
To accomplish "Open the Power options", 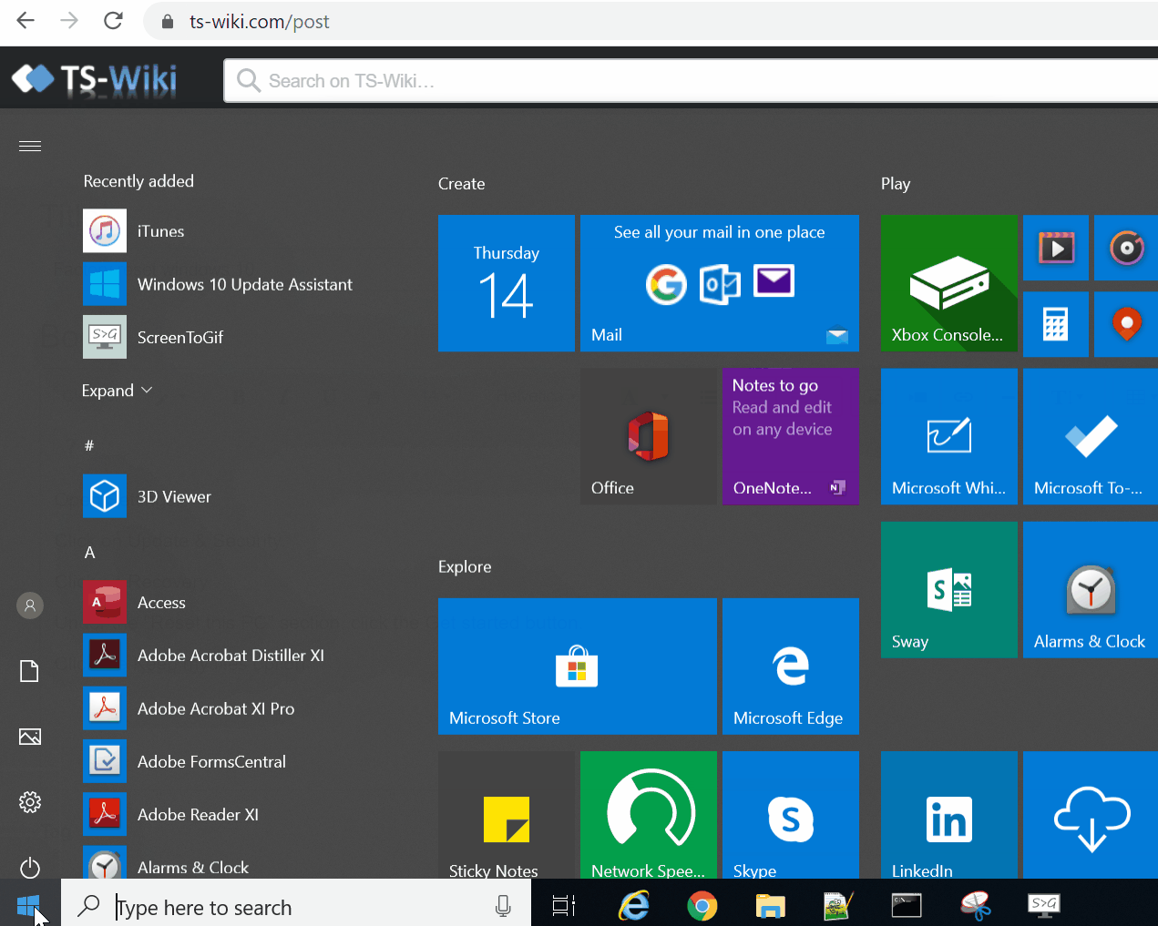I will pyautogui.click(x=30, y=868).
